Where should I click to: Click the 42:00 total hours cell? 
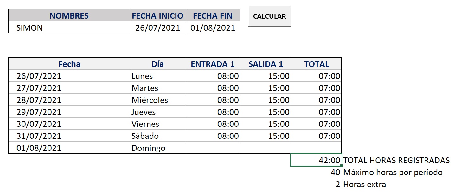click(x=316, y=160)
